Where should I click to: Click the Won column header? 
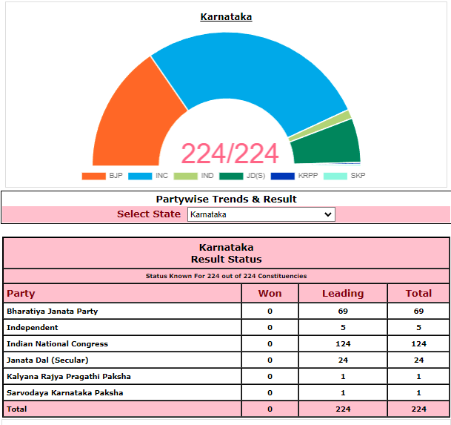pos(270,293)
